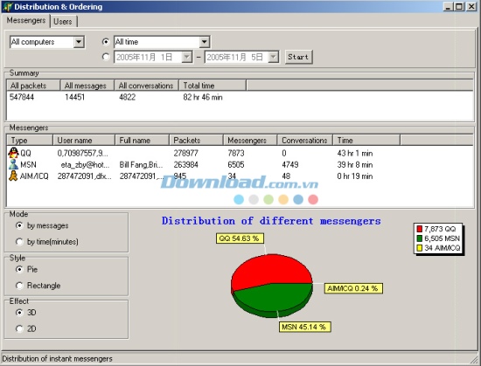The image size is (481, 366).
Task: Click the green MSN pie slice
Action: (x=273, y=299)
